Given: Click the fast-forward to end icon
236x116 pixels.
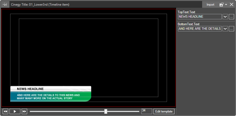Looking at the screenshot, I should coord(24,111).
